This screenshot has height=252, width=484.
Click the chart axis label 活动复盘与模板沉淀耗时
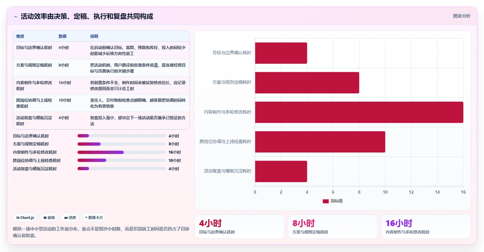(x=227, y=171)
